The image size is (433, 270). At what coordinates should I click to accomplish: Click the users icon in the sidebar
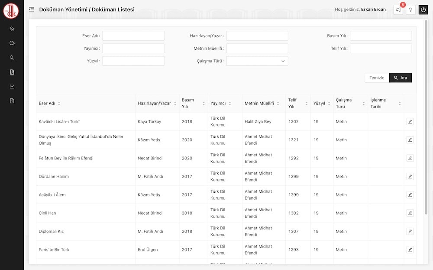[12, 29]
